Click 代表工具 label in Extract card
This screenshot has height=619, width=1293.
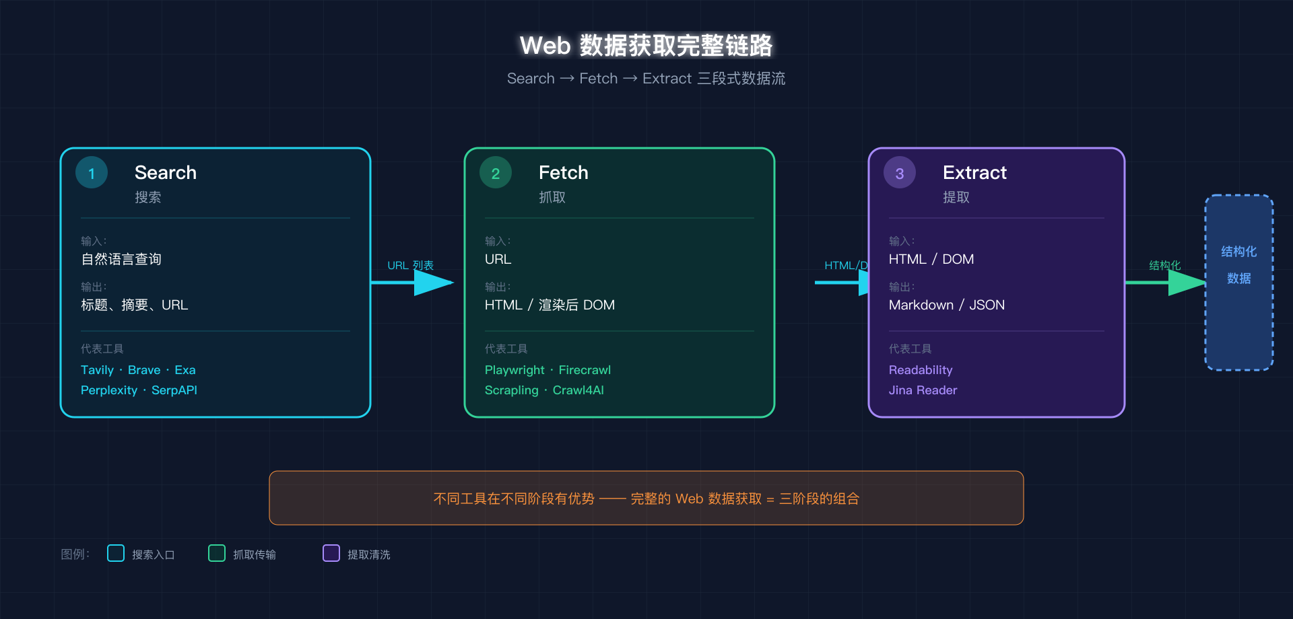910,349
